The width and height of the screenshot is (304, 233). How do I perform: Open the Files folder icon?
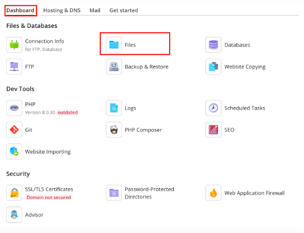(x=114, y=45)
